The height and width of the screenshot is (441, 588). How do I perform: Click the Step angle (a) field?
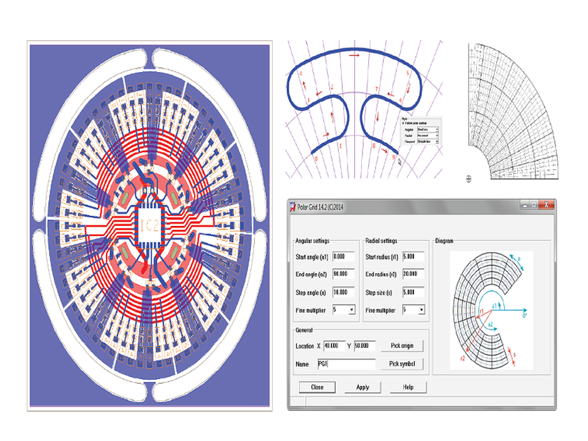344,292
